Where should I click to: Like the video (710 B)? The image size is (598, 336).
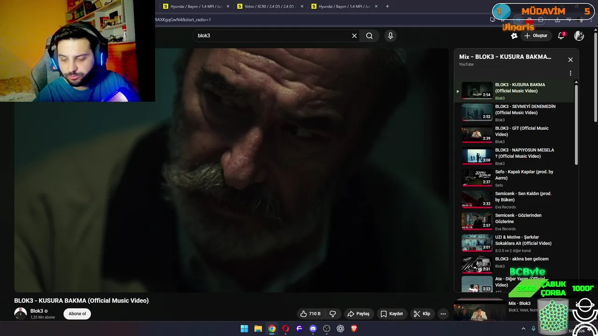(x=311, y=314)
